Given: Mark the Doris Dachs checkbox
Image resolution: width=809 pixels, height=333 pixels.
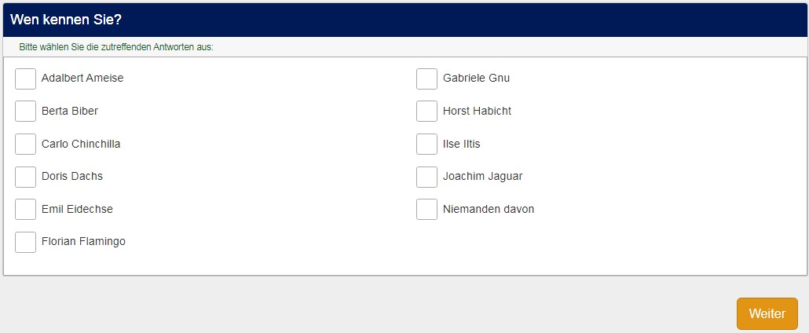Looking at the screenshot, I should [x=25, y=177].
